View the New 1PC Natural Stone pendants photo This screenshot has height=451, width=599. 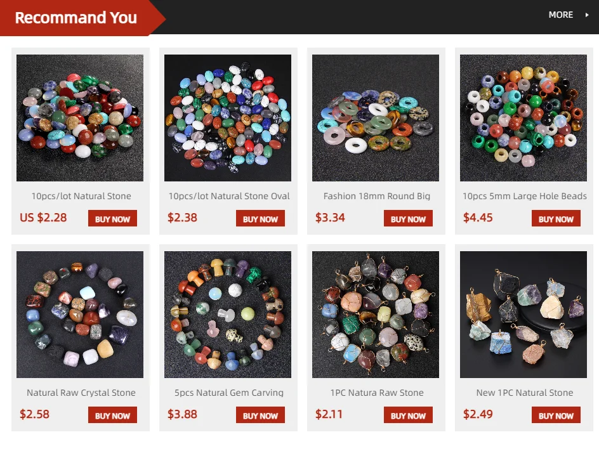pyautogui.click(x=523, y=314)
